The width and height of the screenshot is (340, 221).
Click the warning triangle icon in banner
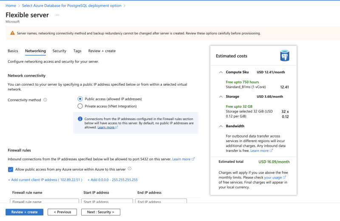point(12,33)
